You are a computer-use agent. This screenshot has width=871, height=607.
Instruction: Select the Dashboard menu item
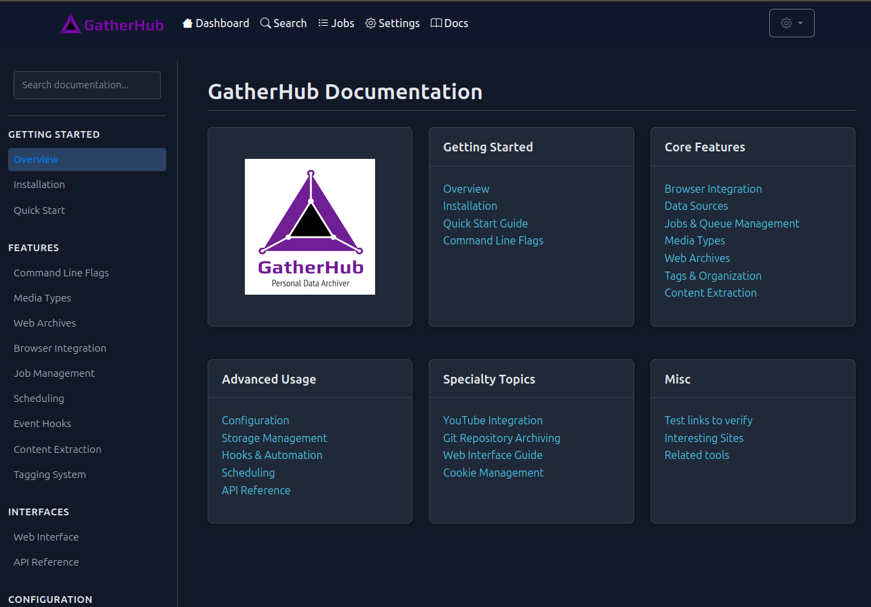pos(216,22)
